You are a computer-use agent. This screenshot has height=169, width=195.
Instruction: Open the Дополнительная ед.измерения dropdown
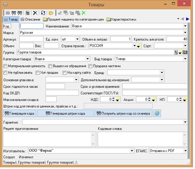coord(162,80)
